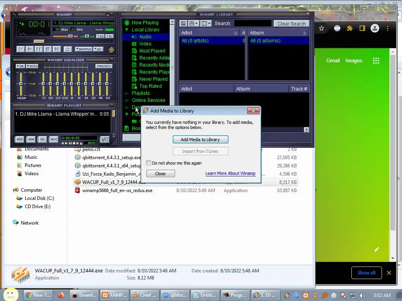This screenshot has height=301, width=402.
Task: Open Never Played smart view
Action: click(x=153, y=79)
